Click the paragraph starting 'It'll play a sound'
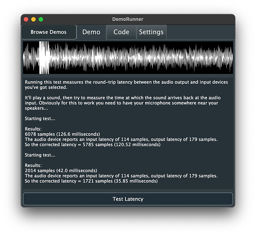The height and width of the screenshot is (235, 256). point(123,103)
